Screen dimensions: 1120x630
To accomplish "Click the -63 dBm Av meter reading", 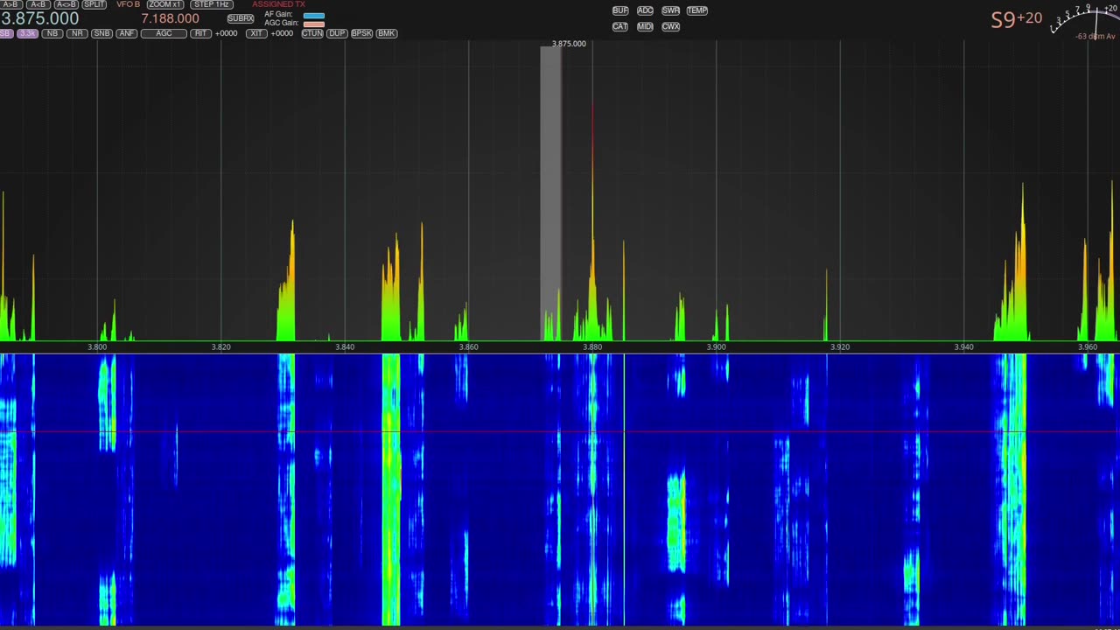I will tap(1095, 37).
